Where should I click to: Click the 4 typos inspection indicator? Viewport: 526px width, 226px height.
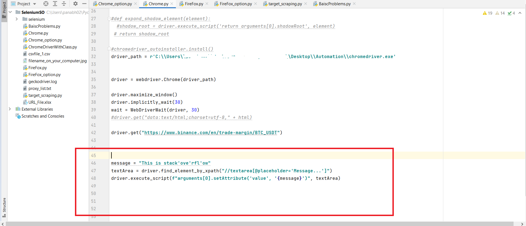click(511, 13)
